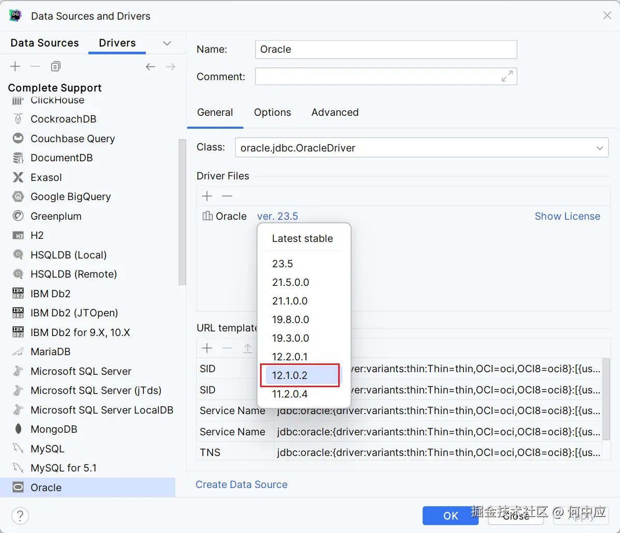Image resolution: width=620 pixels, height=533 pixels.
Task: Click the Show License link
Action: point(567,216)
